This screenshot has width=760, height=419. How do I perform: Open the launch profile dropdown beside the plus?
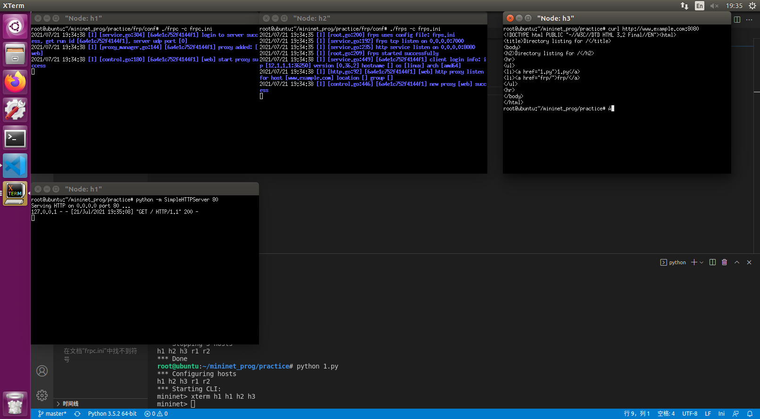coord(702,262)
